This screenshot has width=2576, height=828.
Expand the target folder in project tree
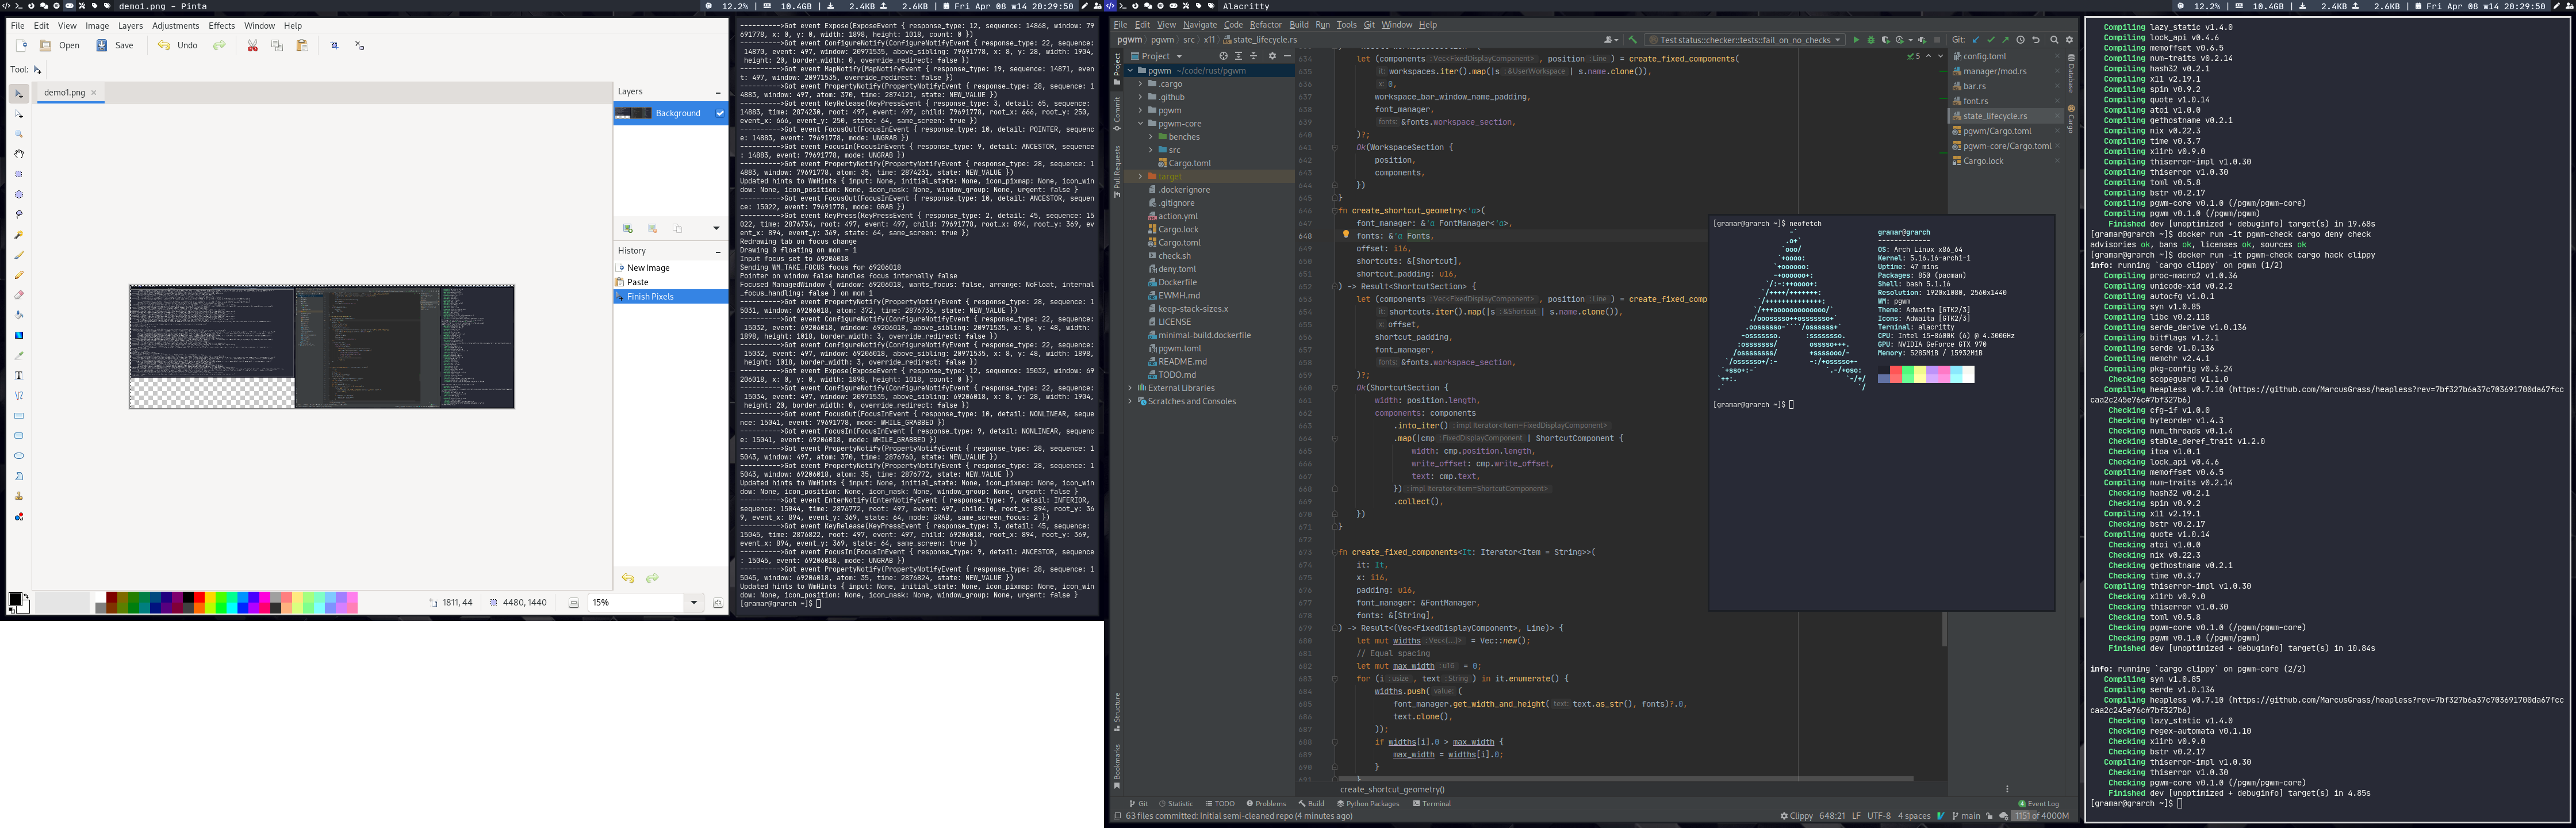coord(1140,176)
